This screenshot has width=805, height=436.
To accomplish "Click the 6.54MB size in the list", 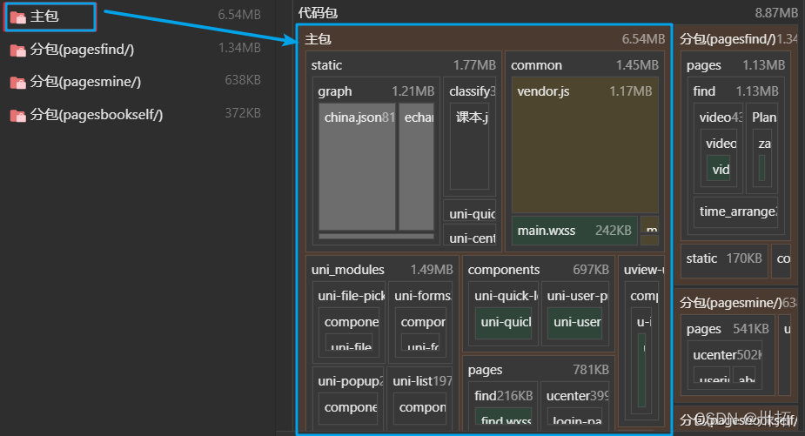I will (239, 15).
